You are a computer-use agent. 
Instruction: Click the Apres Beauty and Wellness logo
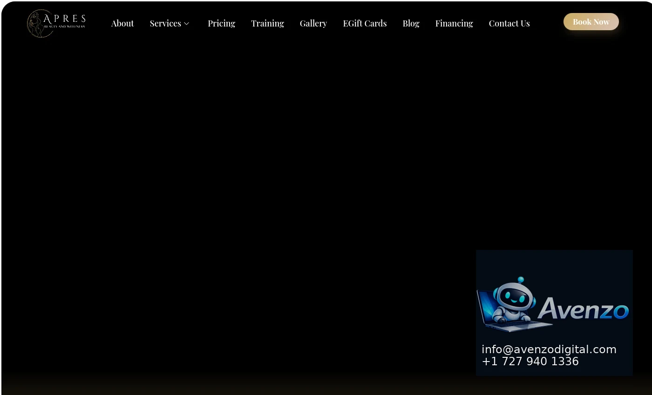click(x=56, y=23)
